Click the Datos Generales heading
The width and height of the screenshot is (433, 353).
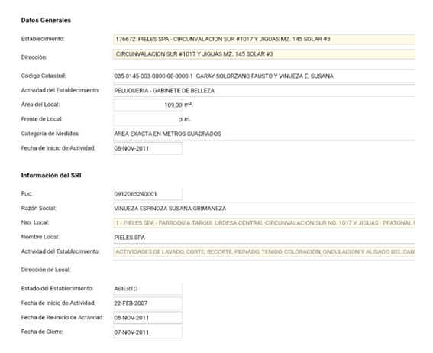coord(46,20)
